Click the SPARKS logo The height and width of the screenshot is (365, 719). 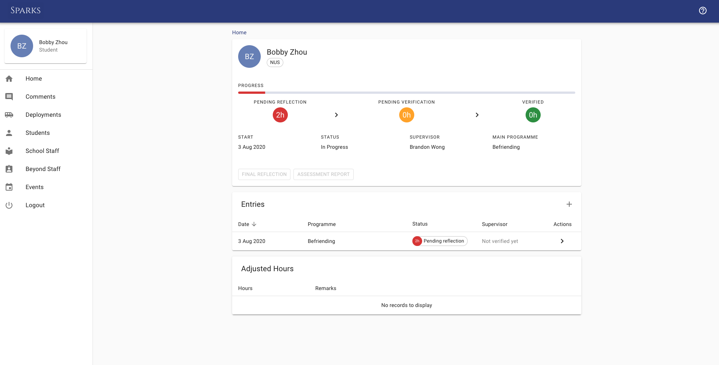point(26,11)
